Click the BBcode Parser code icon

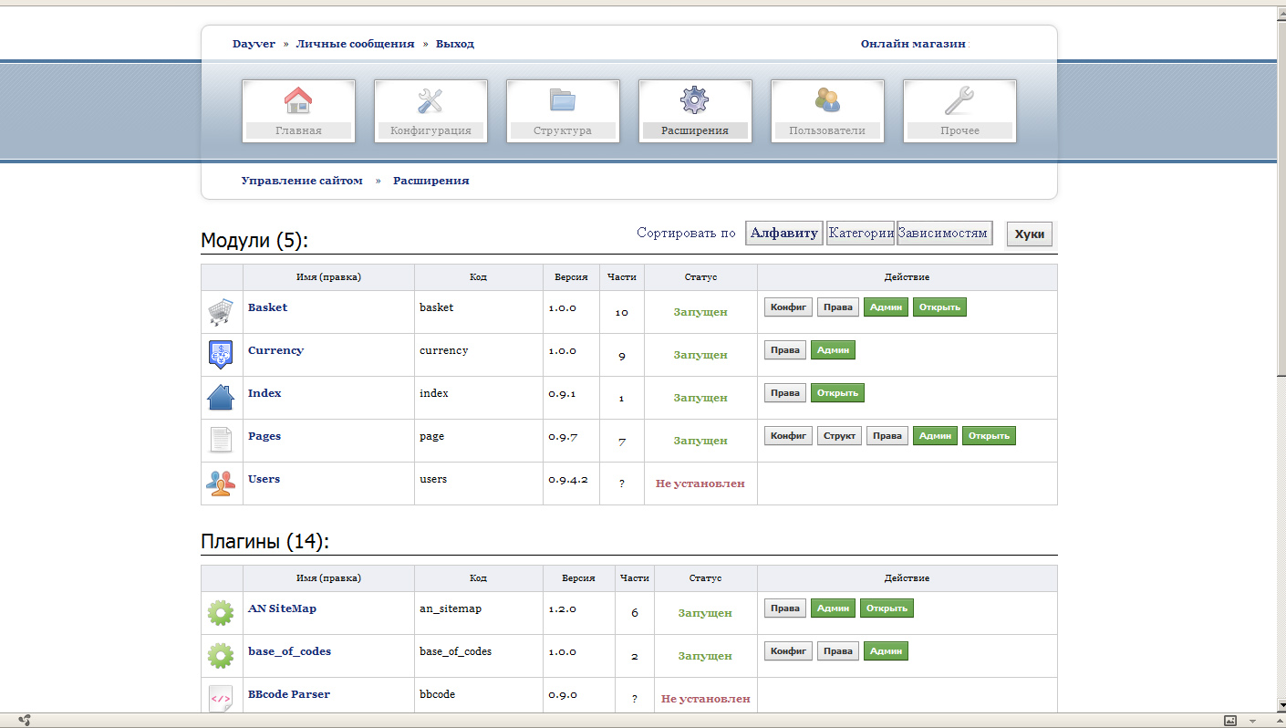point(221,699)
